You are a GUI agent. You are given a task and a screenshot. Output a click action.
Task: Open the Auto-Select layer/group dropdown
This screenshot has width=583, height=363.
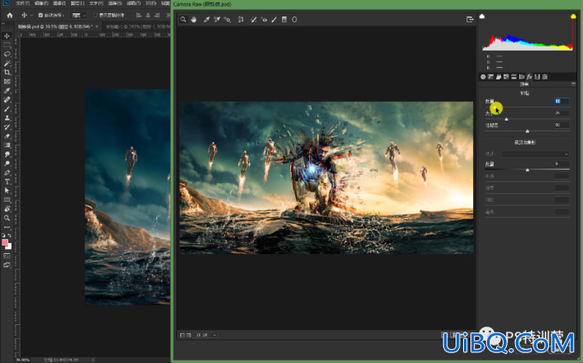coord(79,15)
